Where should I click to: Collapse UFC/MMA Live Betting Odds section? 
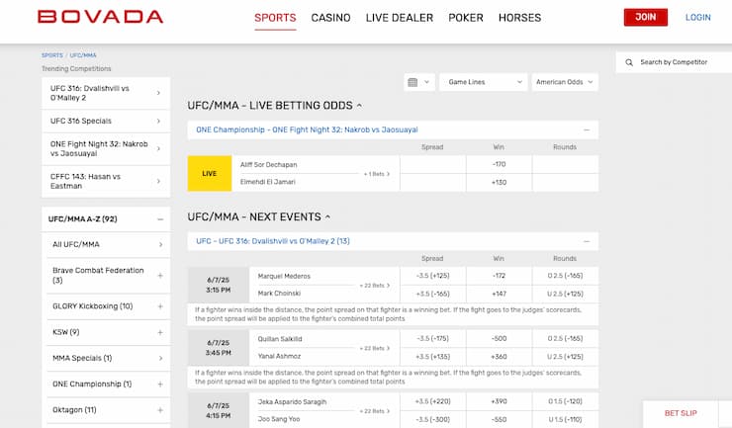(x=359, y=106)
